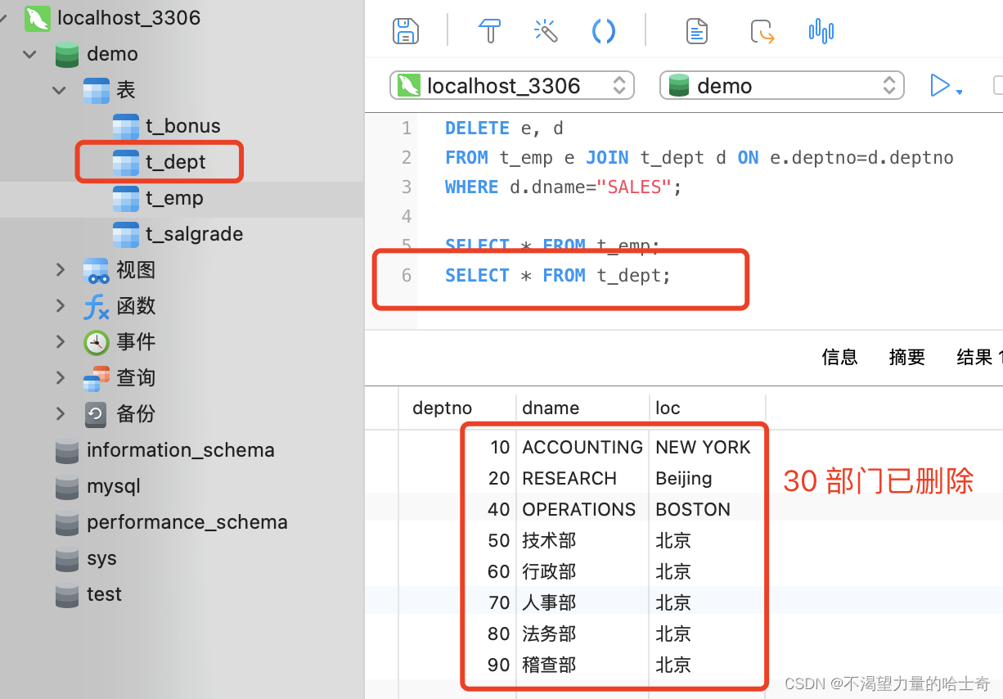Switch to the 摘要 tab
1003x699 pixels.
pos(907,357)
